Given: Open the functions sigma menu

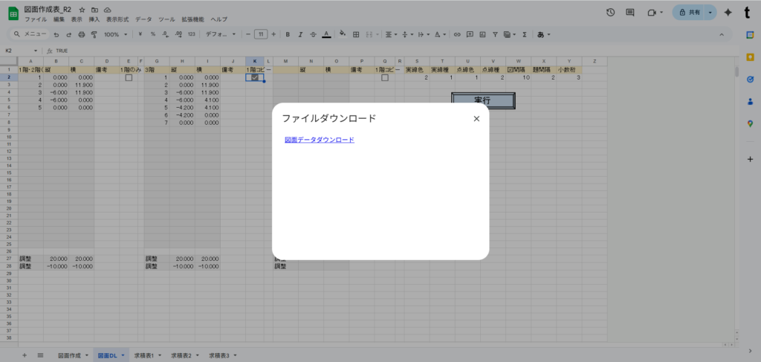Looking at the screenshot, I should tap(525, 34).
